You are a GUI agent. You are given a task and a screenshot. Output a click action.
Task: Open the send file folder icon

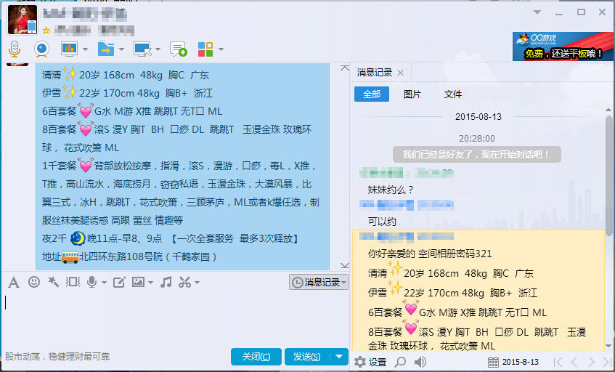tap(106, 49)
